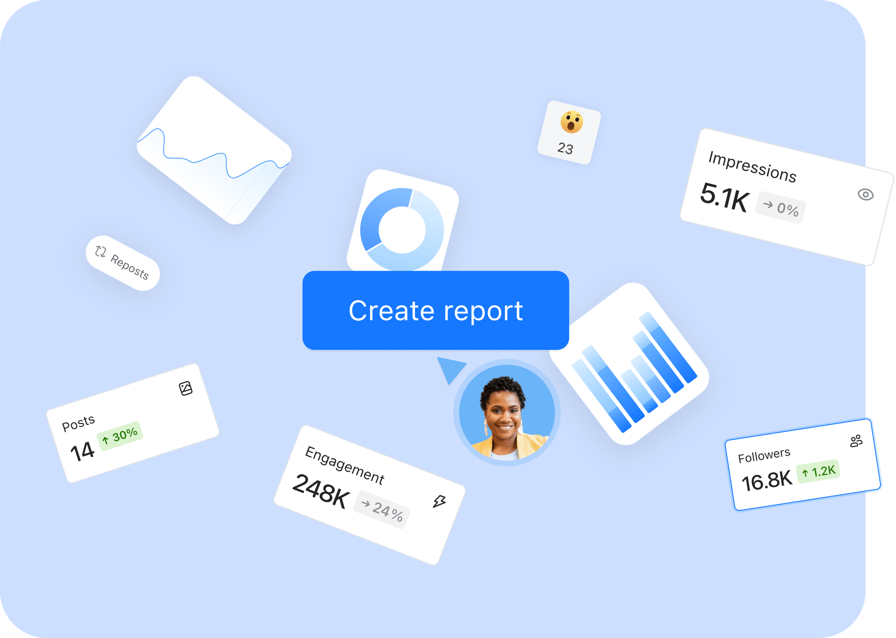Click the 24% change badge on Engagement
The height and width of the screenshot is (638, 896).
(x=382, y=509)
